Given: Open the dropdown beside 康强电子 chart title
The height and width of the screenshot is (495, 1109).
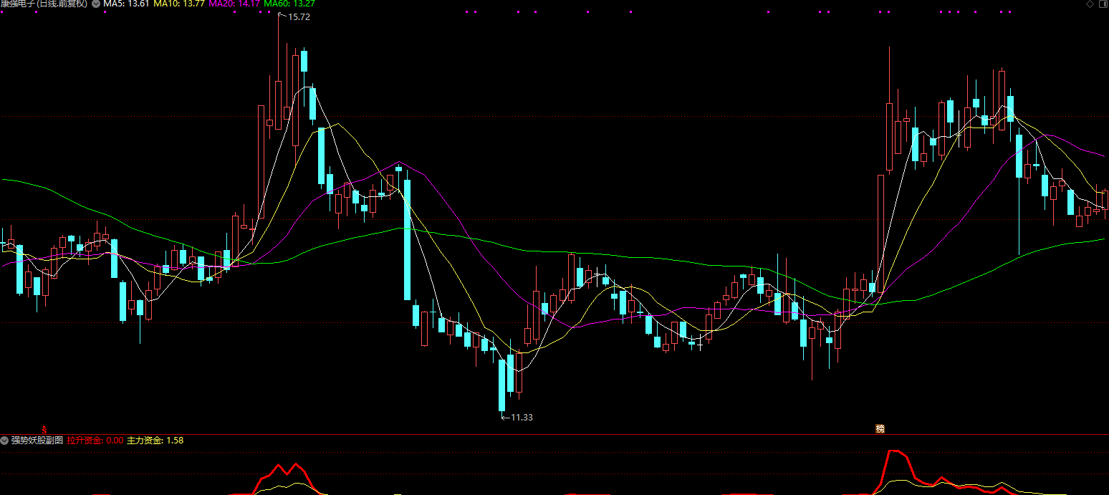Looking at the screenshot, I should (x=96, y=4).
